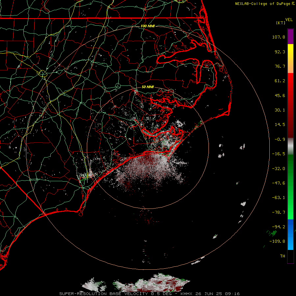Viewport: 296px width, 296px height.
Task: Click the 50 NMI range ring label
Action: [x=148, y=87]
